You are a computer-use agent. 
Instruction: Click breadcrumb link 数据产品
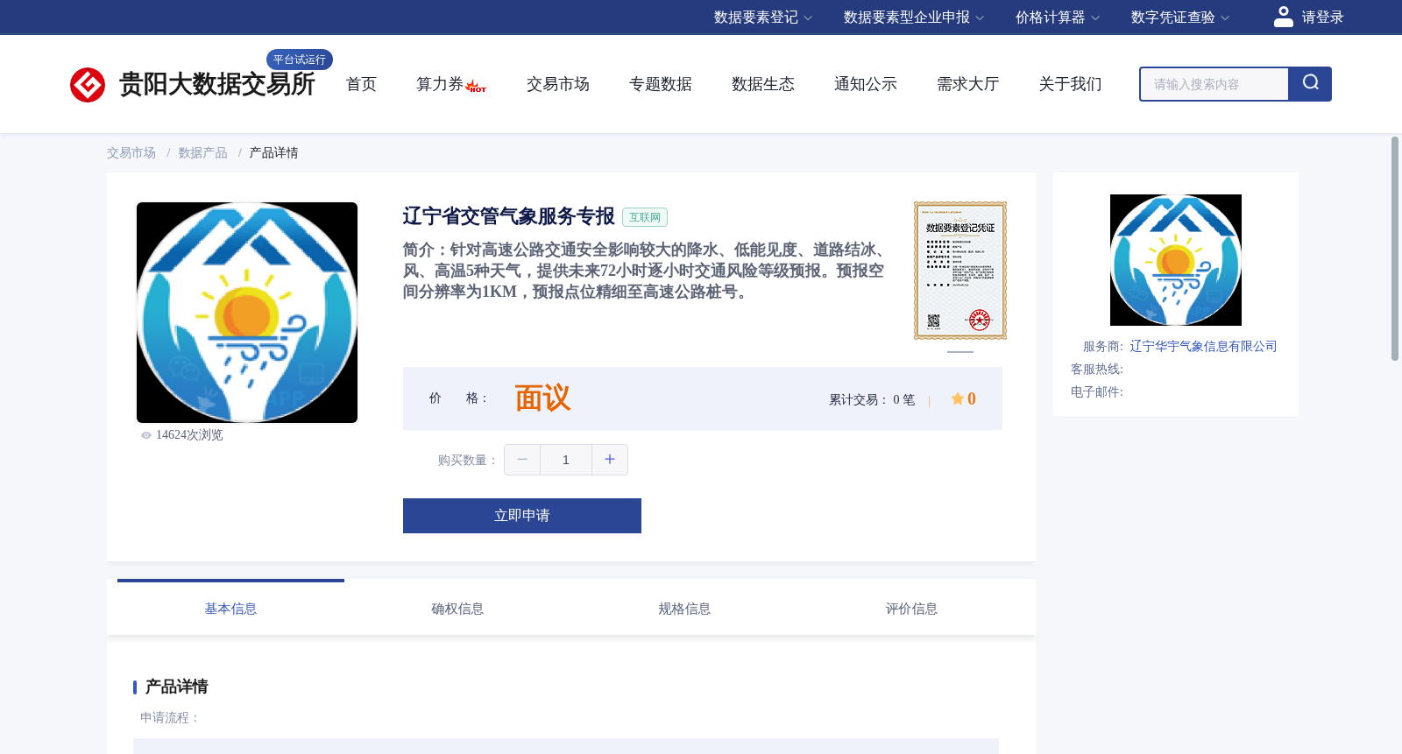coord(203,153)
